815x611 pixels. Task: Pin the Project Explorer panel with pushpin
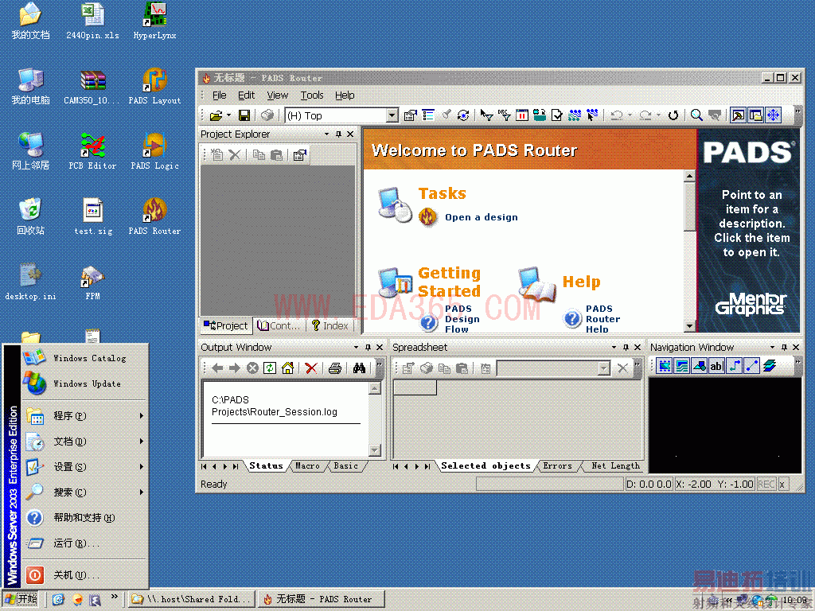click(x=338, y=134)
